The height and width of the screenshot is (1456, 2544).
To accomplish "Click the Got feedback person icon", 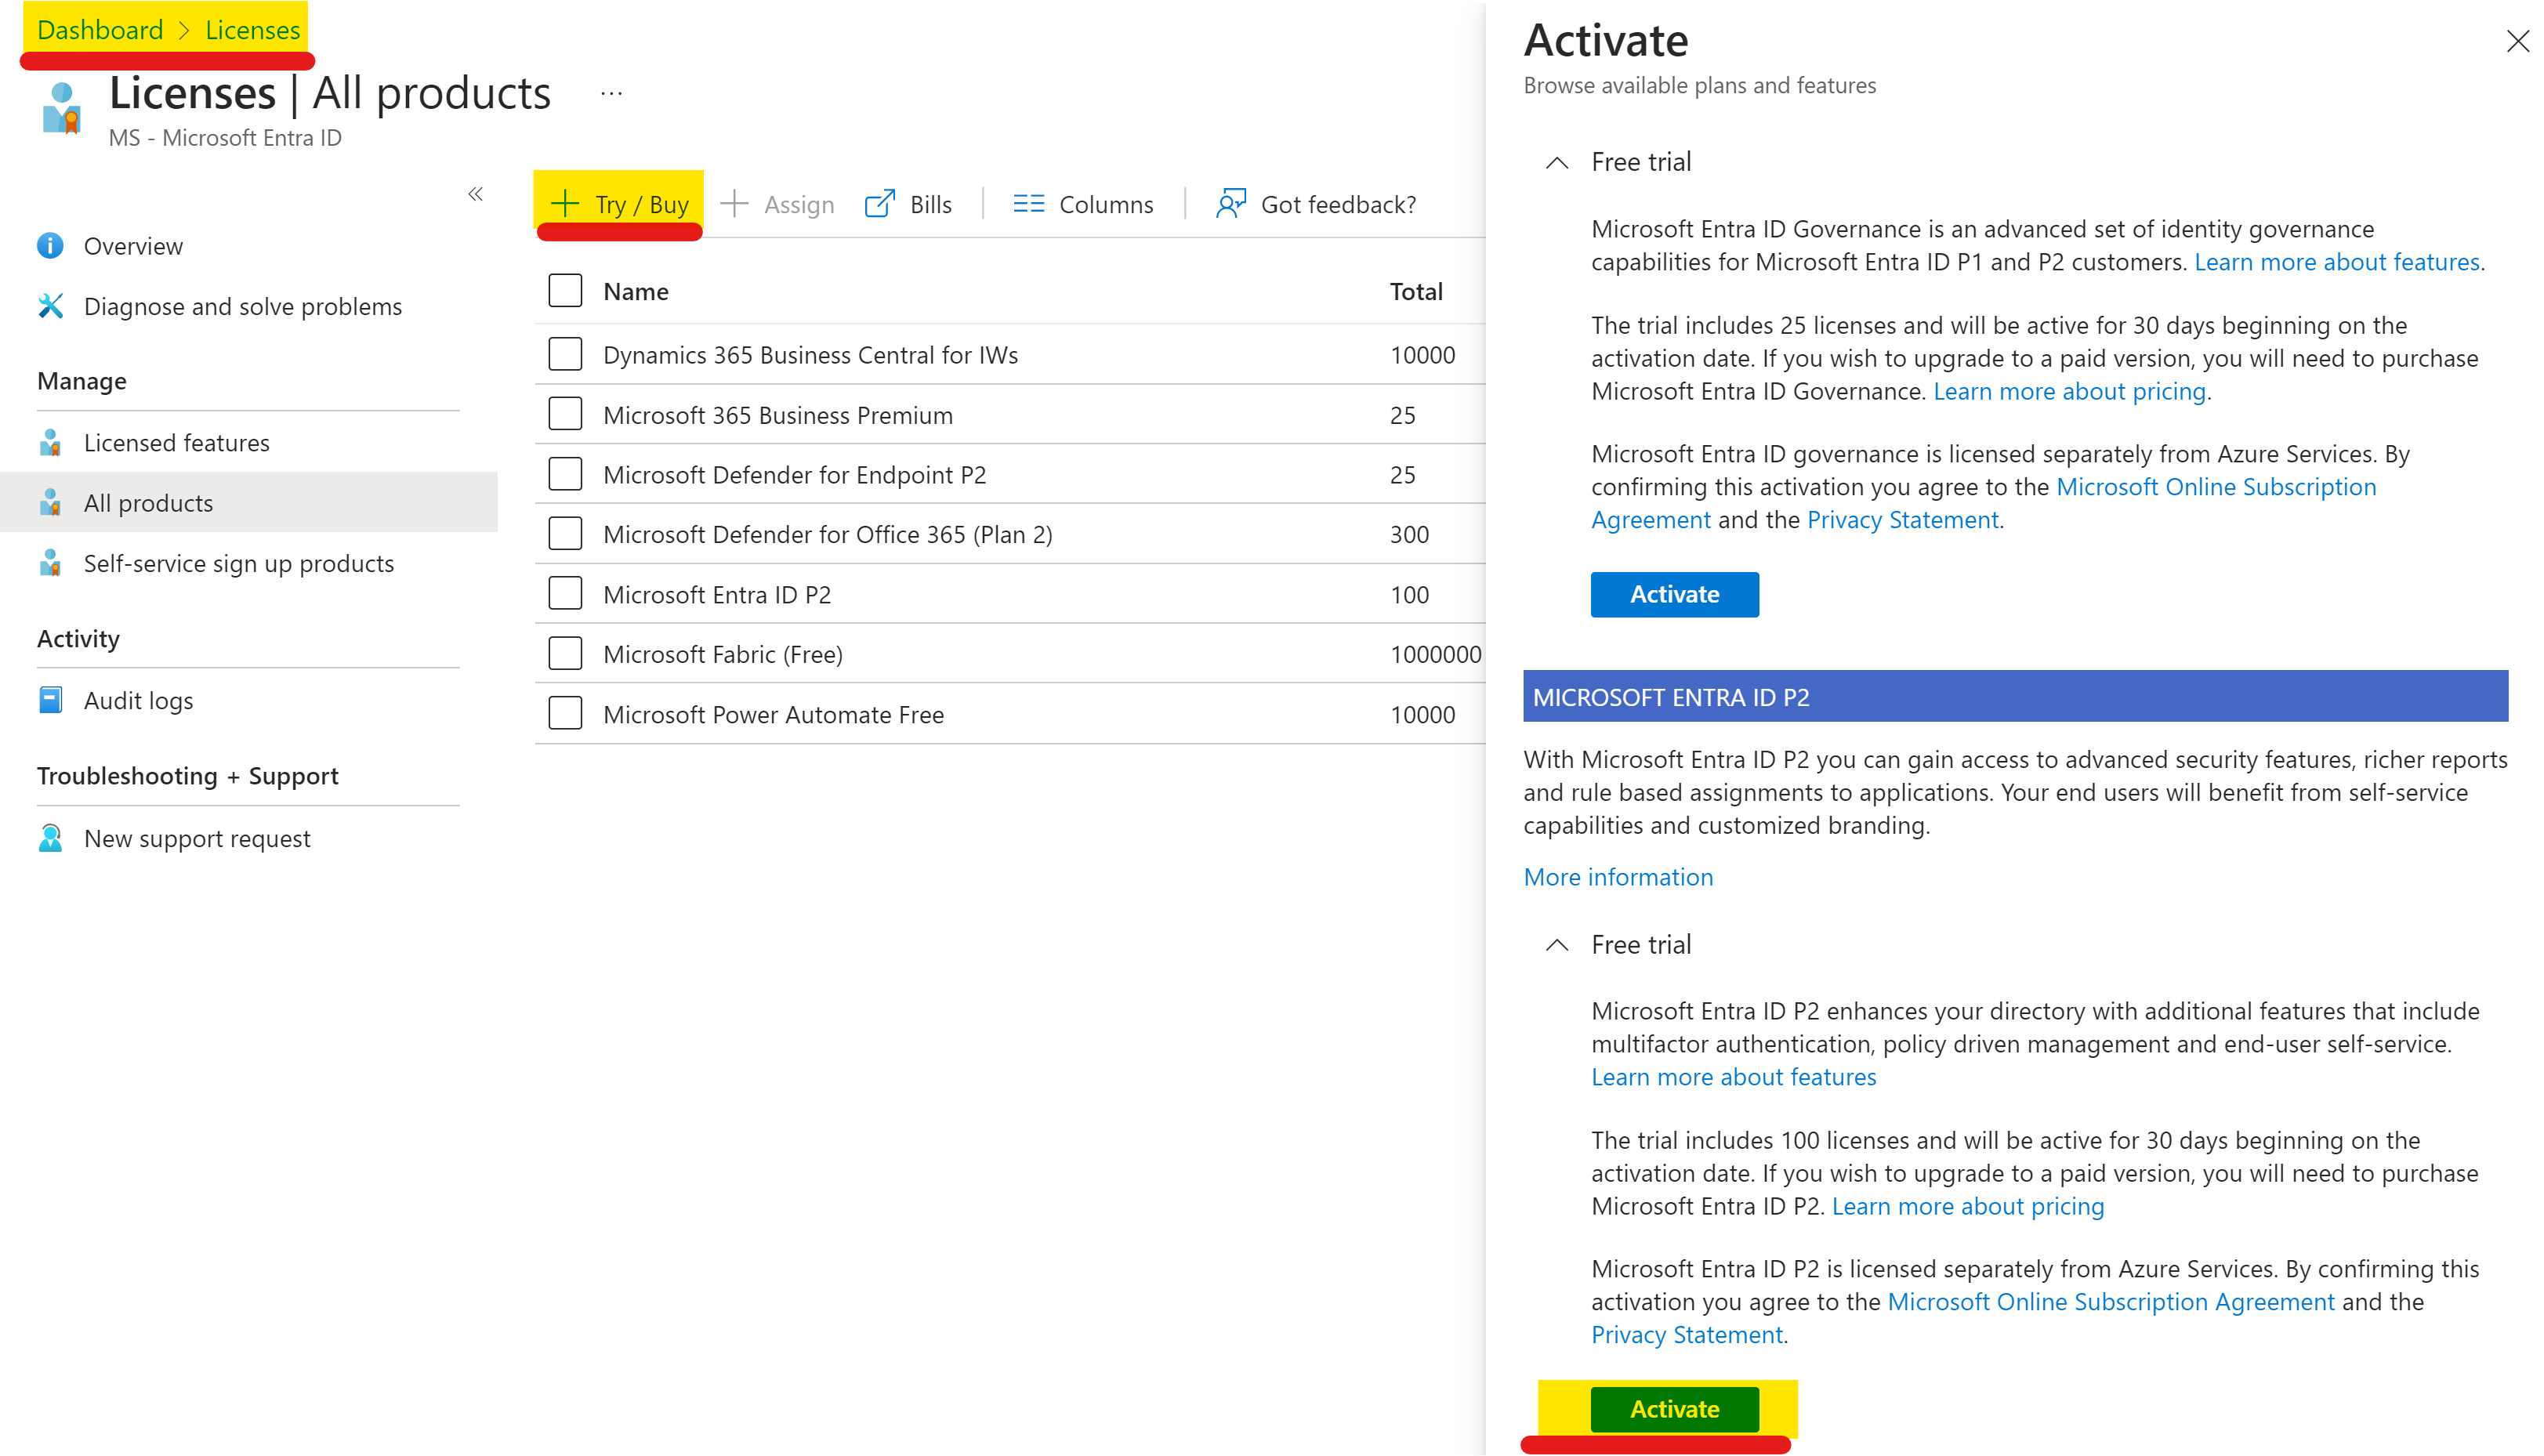I will coord(1231,204).
